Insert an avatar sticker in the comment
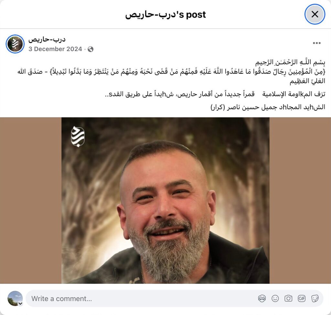 (262, 299)
